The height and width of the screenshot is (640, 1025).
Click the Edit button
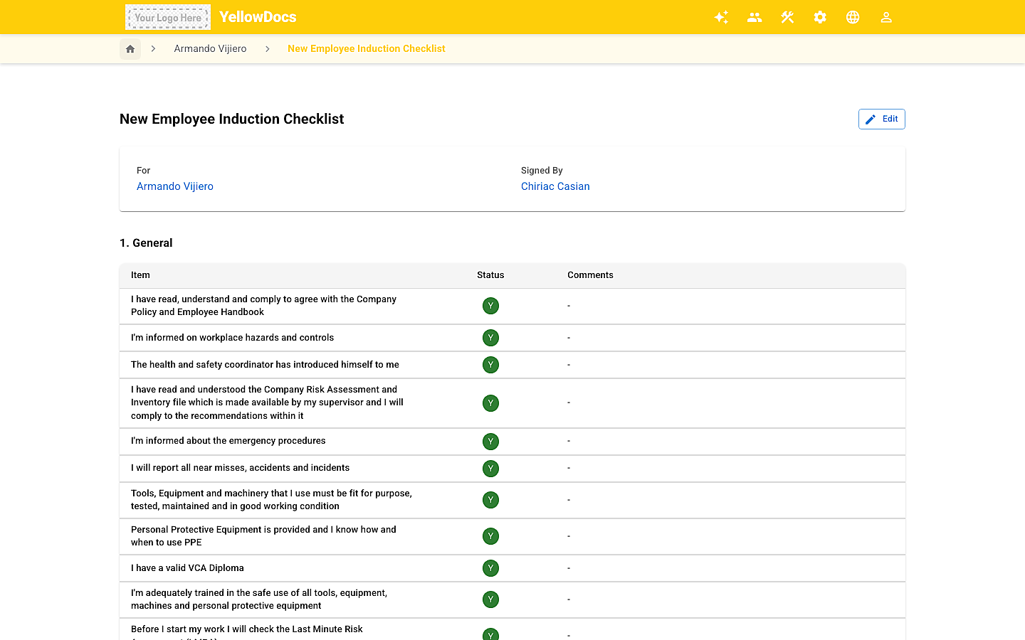coord(882,119)
